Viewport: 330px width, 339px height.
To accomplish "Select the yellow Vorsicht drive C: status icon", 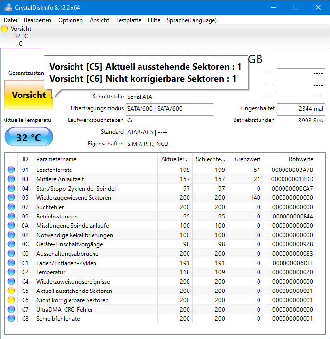I will coord(4,29).
